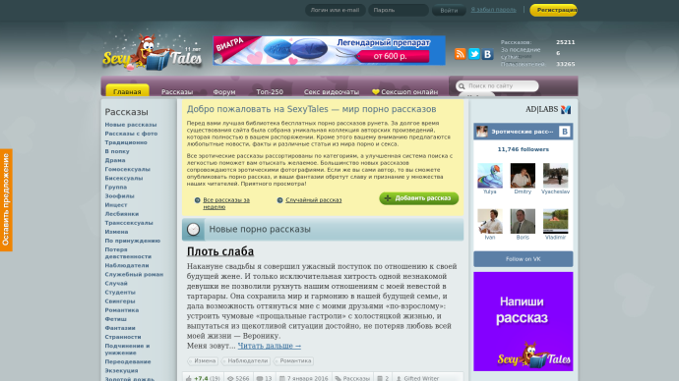The width and height of the screenshot is (679, 381).
Task: Open Фантазии category
Action: (120, 328)
